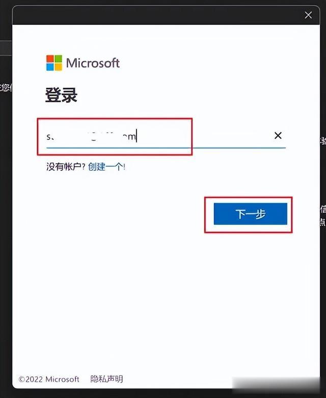326x398 pixels.
Task: Click the green square of Microsoft logo
Action: (x=58, y=59)
